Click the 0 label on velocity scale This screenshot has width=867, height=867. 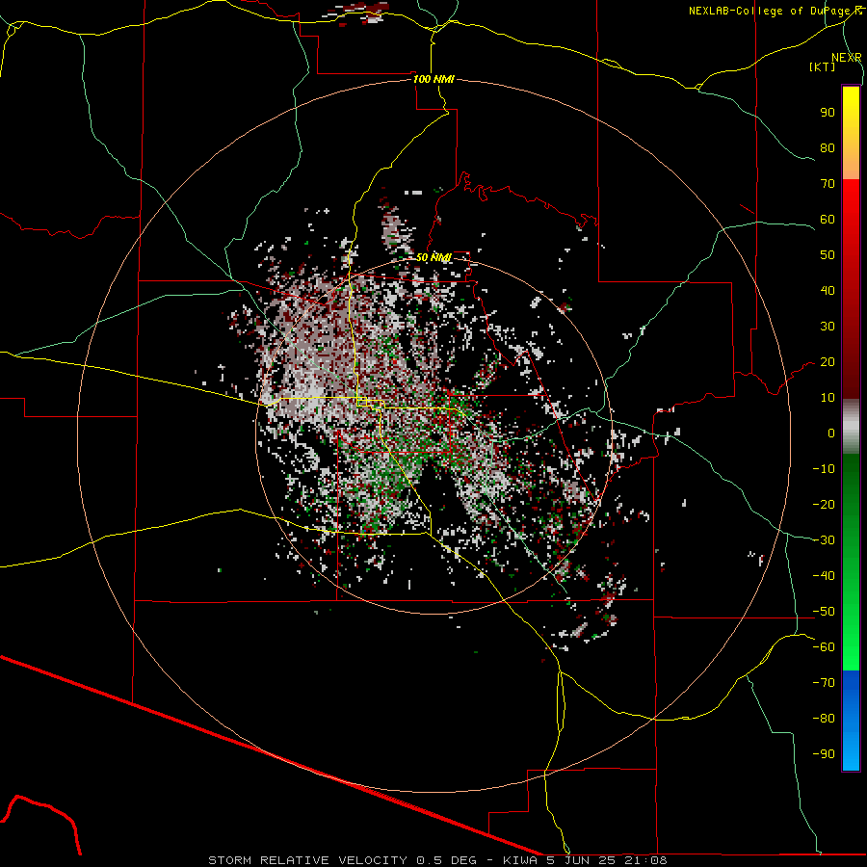[x=831, y=433]
